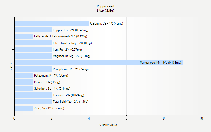The width and height of the screenshot is (211, 132).
Task: Click the 'Fiber, total dietary - 2%' label
Action: point(68,43)
